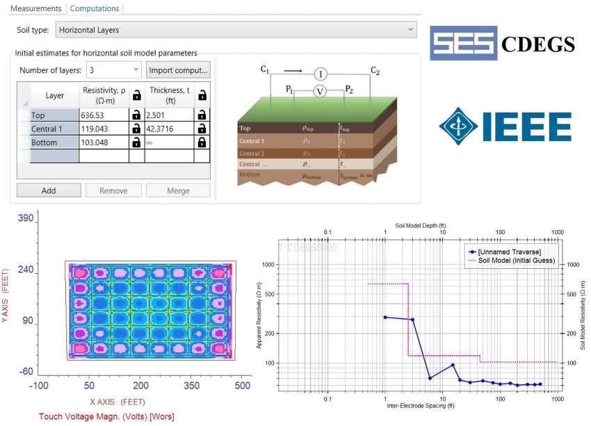The height and width of the screenshot is (426, 591).
Task: Click the Bottom thickness infinity cell
Action: point(169,142)
